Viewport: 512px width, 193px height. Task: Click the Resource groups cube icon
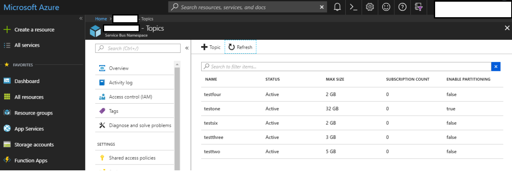(7, 113)
